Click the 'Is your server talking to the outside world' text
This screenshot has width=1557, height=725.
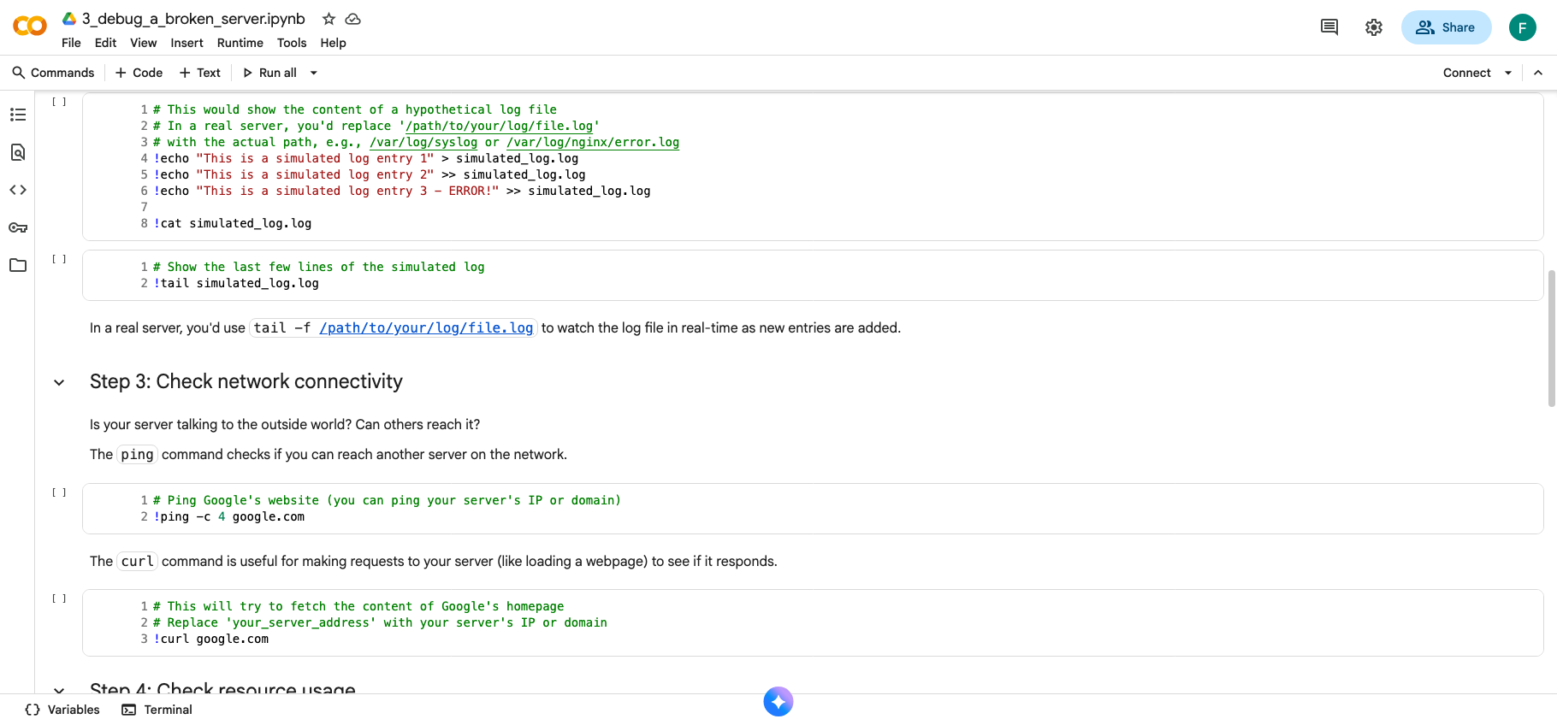(285, 424)
